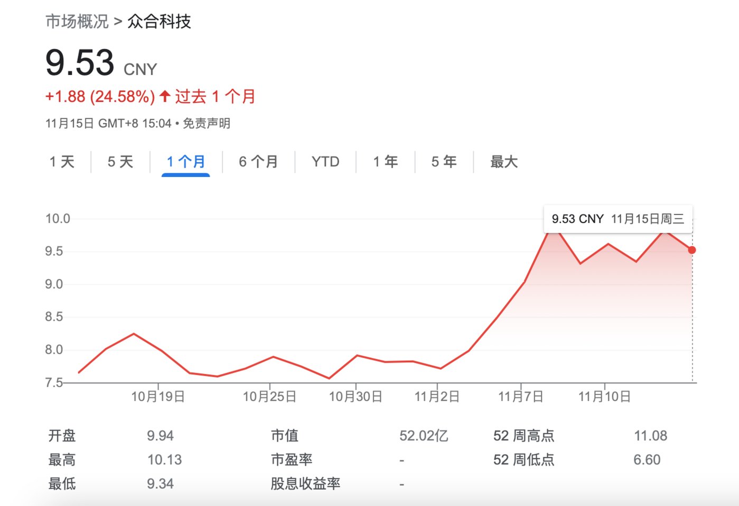739x506 pixels.
Task: Select the 5年 time range
Action: tap(444, 162)
